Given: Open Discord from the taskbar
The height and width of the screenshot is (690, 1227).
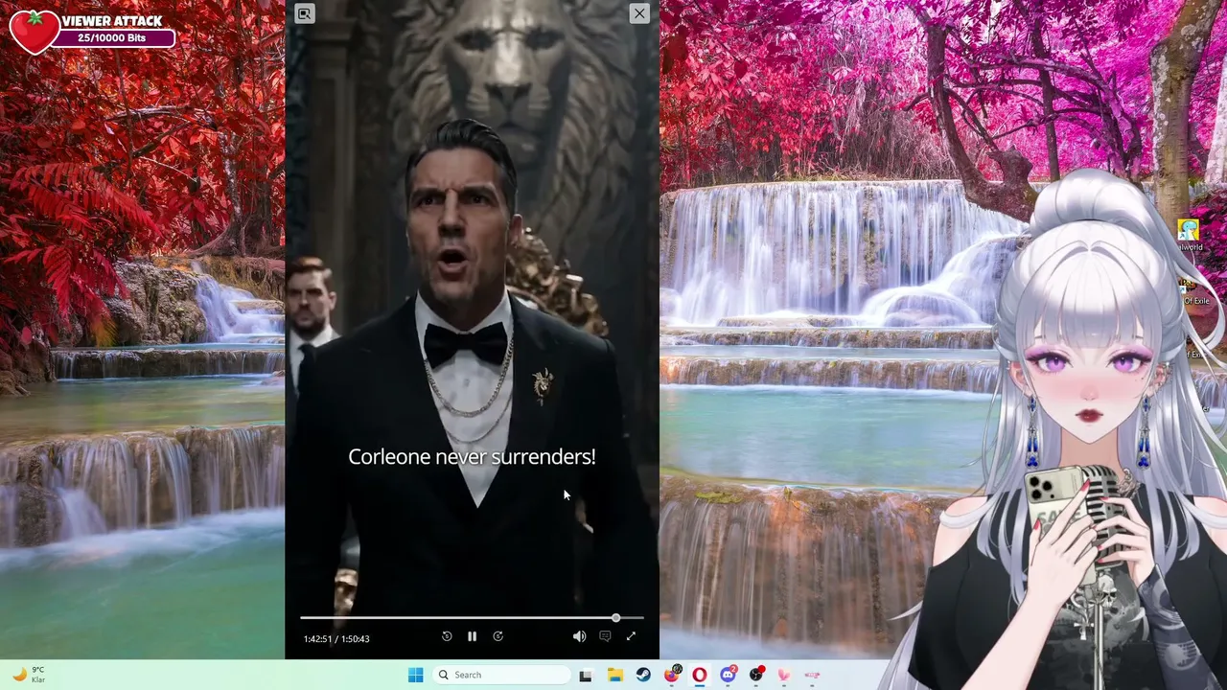Looking at the screenshot, I should (729, 674).
